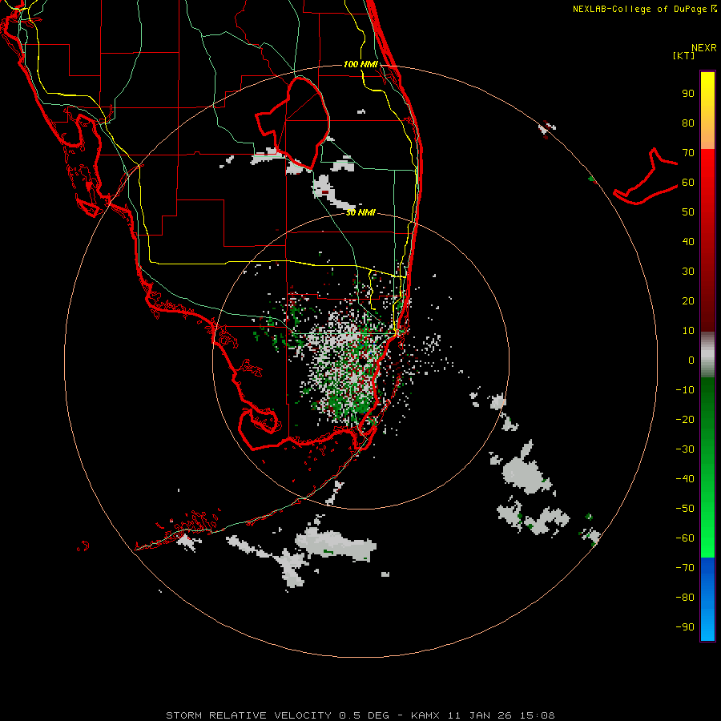Image resolution: width=721 pixels, height=721 pixels.
Task: Select the 60 scale label
Action: pyautogui.click(x=688, y=183)
